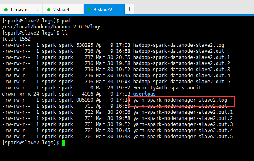The image size is (254, 161).
Task: Click yarn-spark-nodemanager-slave2.out.5 filename
Action: pos(183,137)
